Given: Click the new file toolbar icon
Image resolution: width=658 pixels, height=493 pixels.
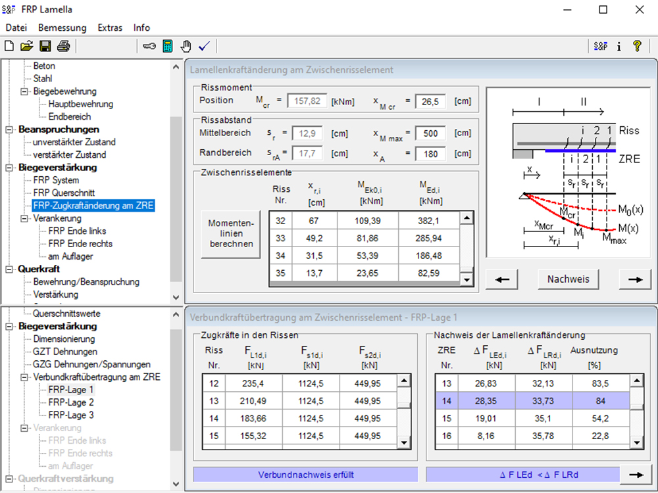Looking at the screenshot, I should [9, 46].
